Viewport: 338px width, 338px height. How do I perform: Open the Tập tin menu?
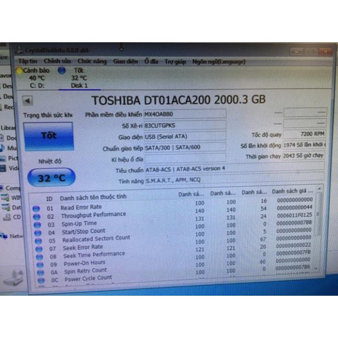click(27, 61)
